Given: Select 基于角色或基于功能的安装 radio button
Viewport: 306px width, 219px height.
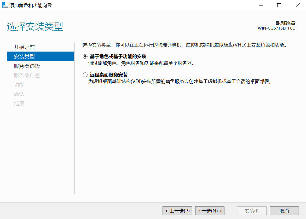Looking at the screenshot, I should click(x=85, y=56).
